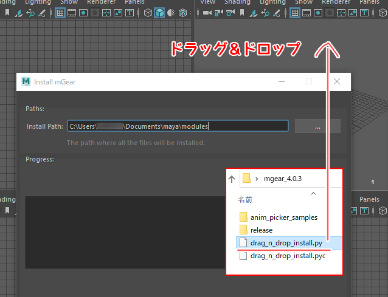Toggle the grid display in right viewport
The width and height of the screenshot is (388, 297).
point(294,13)
